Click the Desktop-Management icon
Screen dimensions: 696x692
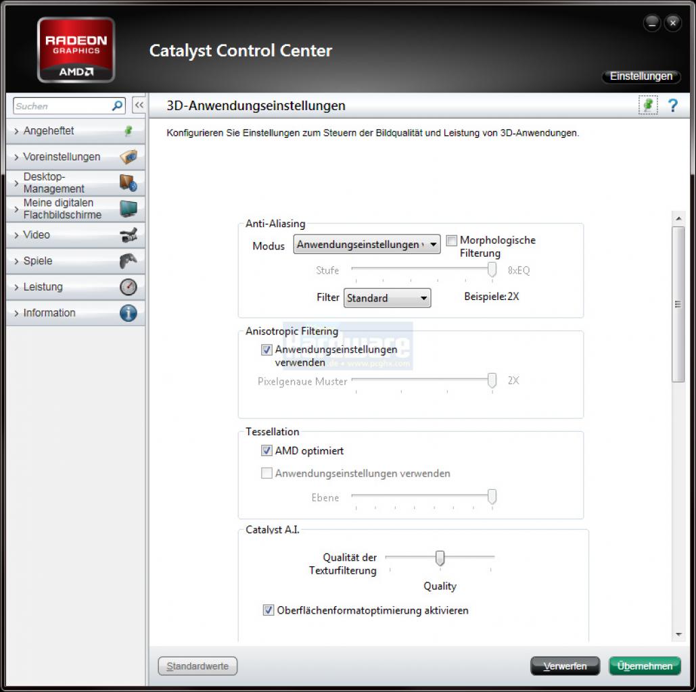click(129, 182)
